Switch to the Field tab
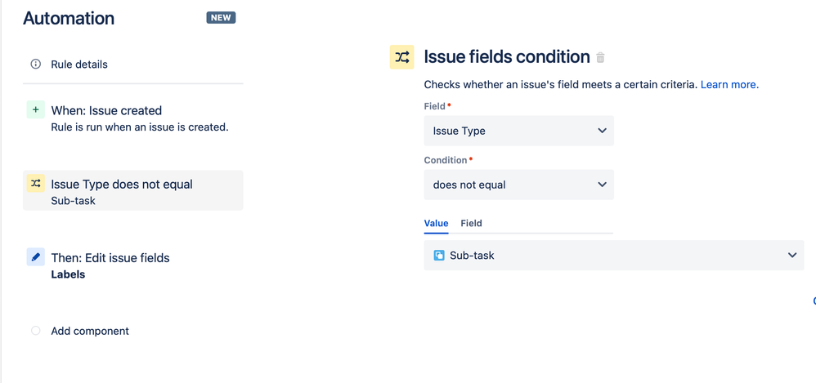The width and height of the screenshot is (816, 383). click(x=472, y=223)
